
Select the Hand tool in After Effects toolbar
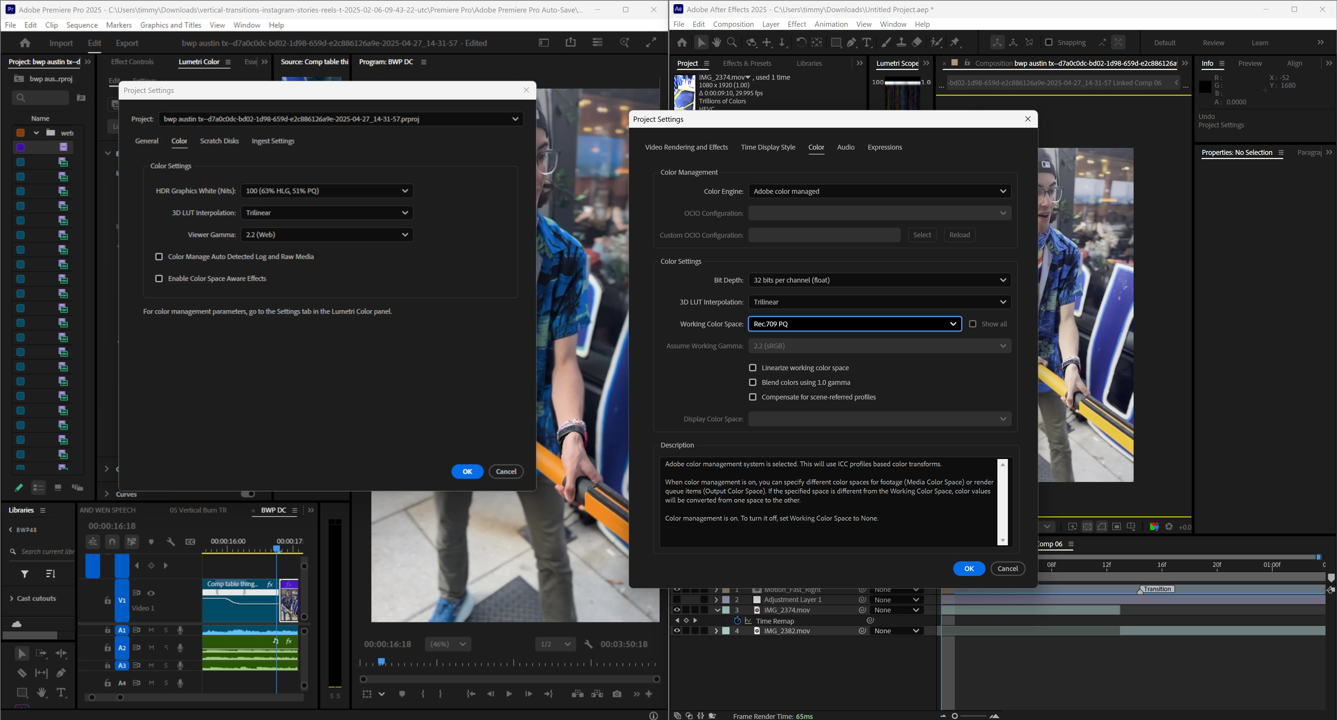point(716,42)
